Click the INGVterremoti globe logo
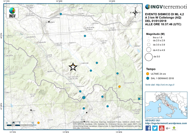Screen dimensions: 189x133 (148, 7)
